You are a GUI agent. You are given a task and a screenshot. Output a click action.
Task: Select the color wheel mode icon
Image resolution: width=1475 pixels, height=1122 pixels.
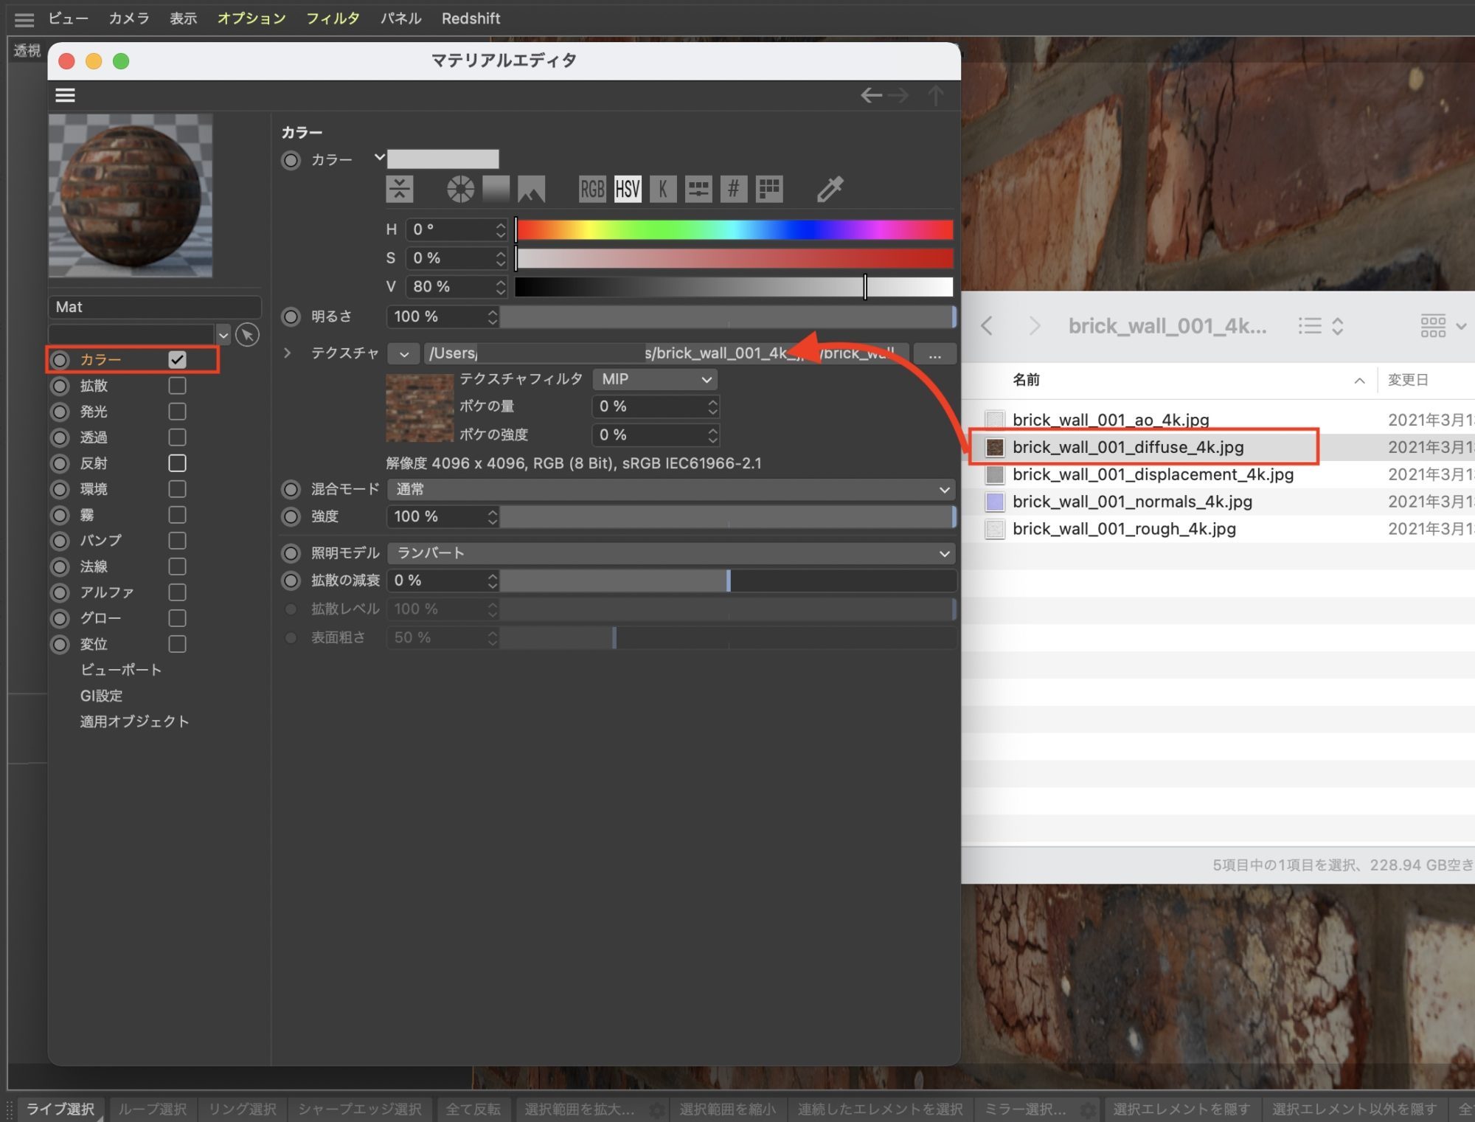(x=460, y=189)
